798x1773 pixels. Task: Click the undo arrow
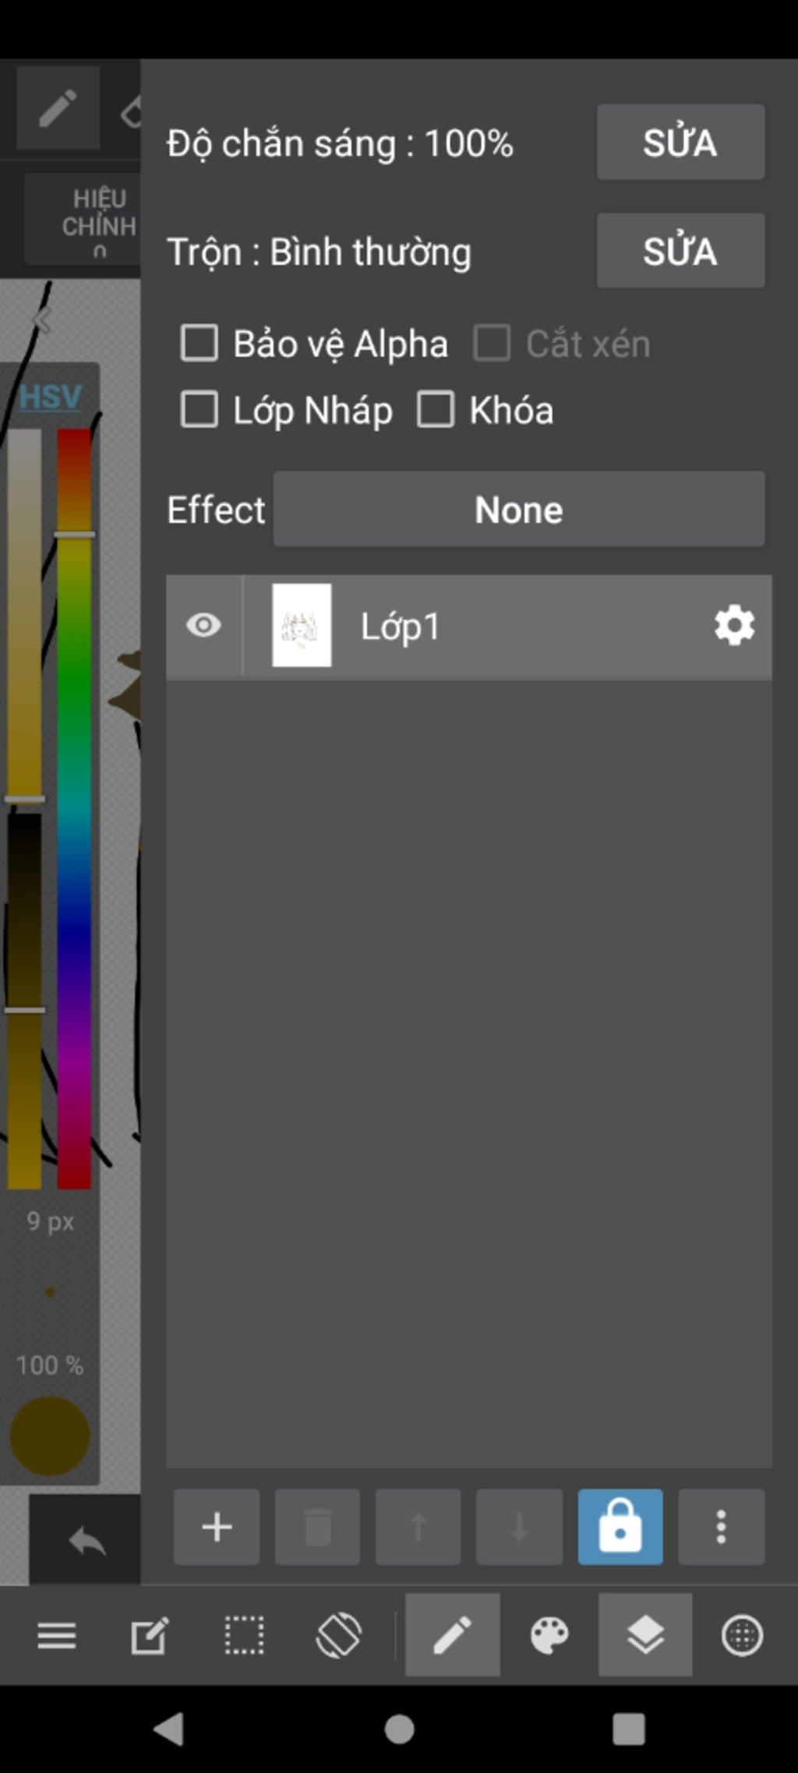86,1541
